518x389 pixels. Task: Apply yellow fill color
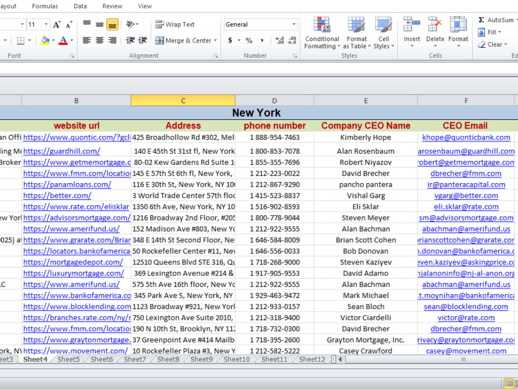point(45,40)
